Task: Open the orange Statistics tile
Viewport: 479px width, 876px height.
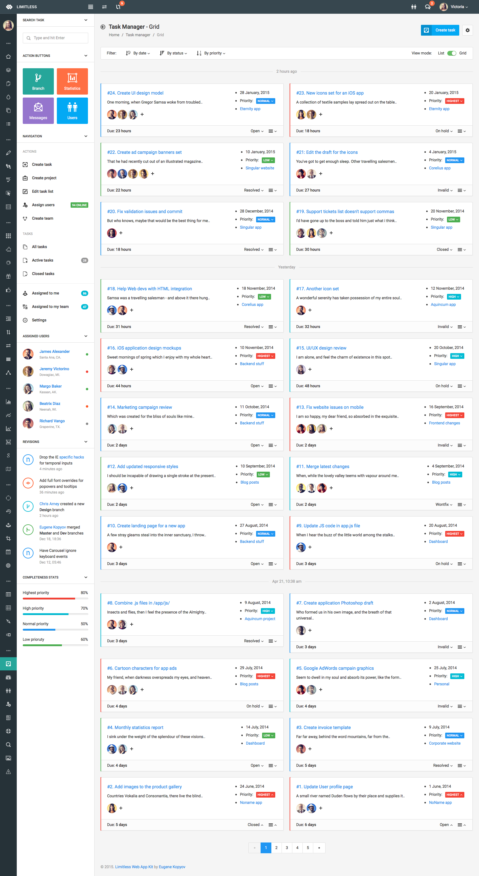Action: tap(72, 81)
